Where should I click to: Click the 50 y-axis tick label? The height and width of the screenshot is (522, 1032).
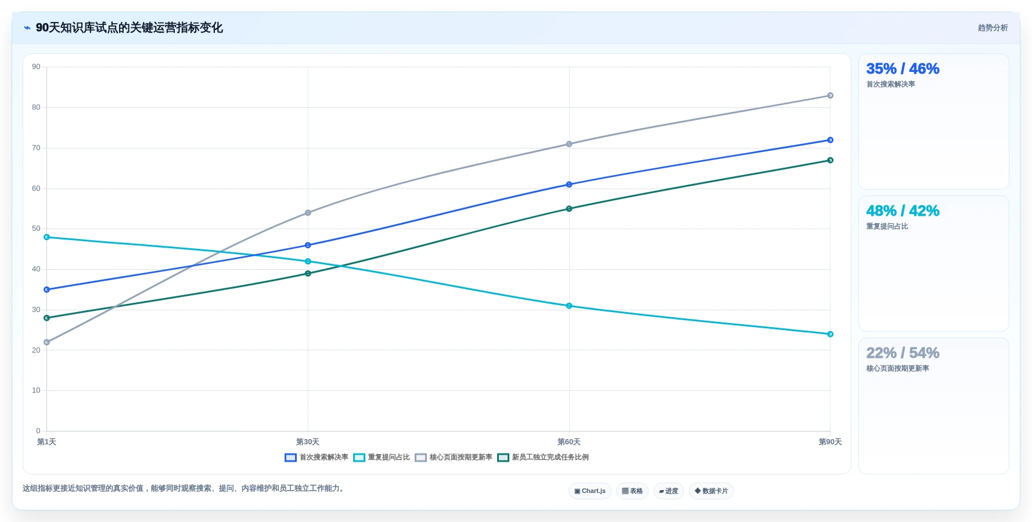[36, 229]
